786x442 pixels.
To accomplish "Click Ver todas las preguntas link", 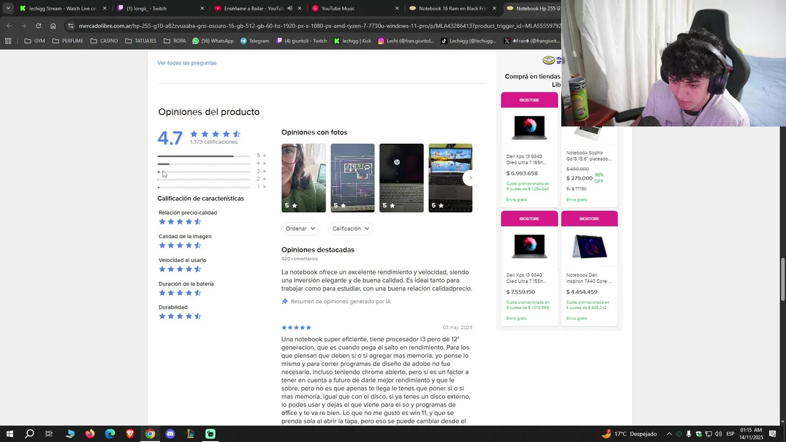I will [x=187, y=63].
